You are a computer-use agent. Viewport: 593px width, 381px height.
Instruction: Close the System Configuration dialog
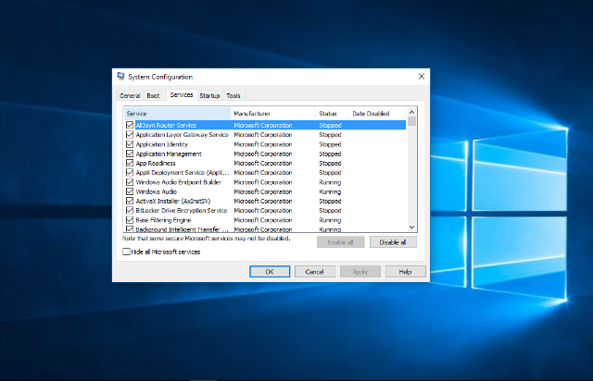(x=422, y=76)
